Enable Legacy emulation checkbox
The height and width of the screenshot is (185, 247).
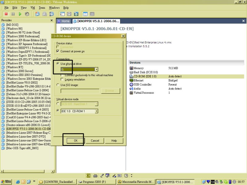pos(62,79)
